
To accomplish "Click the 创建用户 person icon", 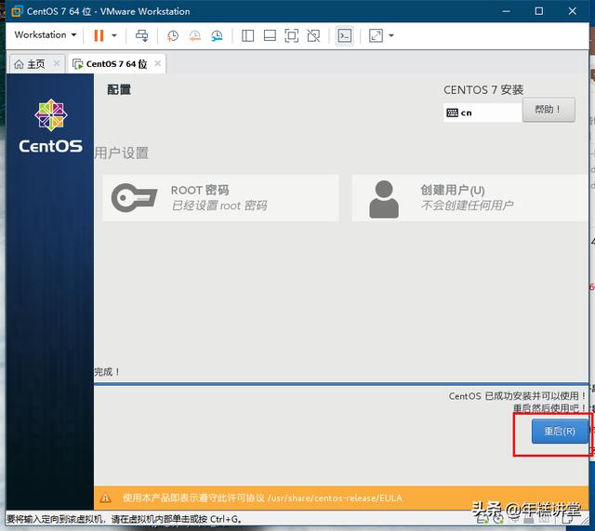I will coord(384,199).
